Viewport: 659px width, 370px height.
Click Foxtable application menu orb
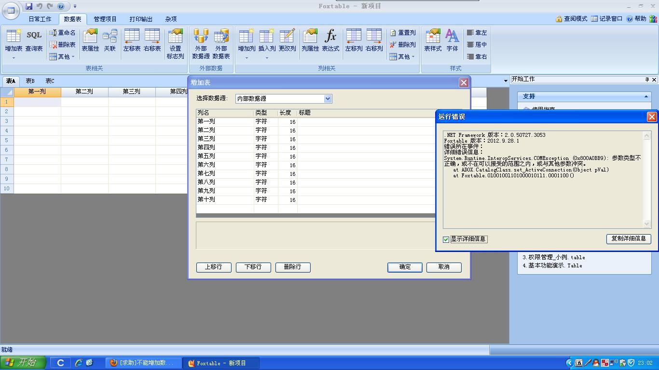click(11, 10)
